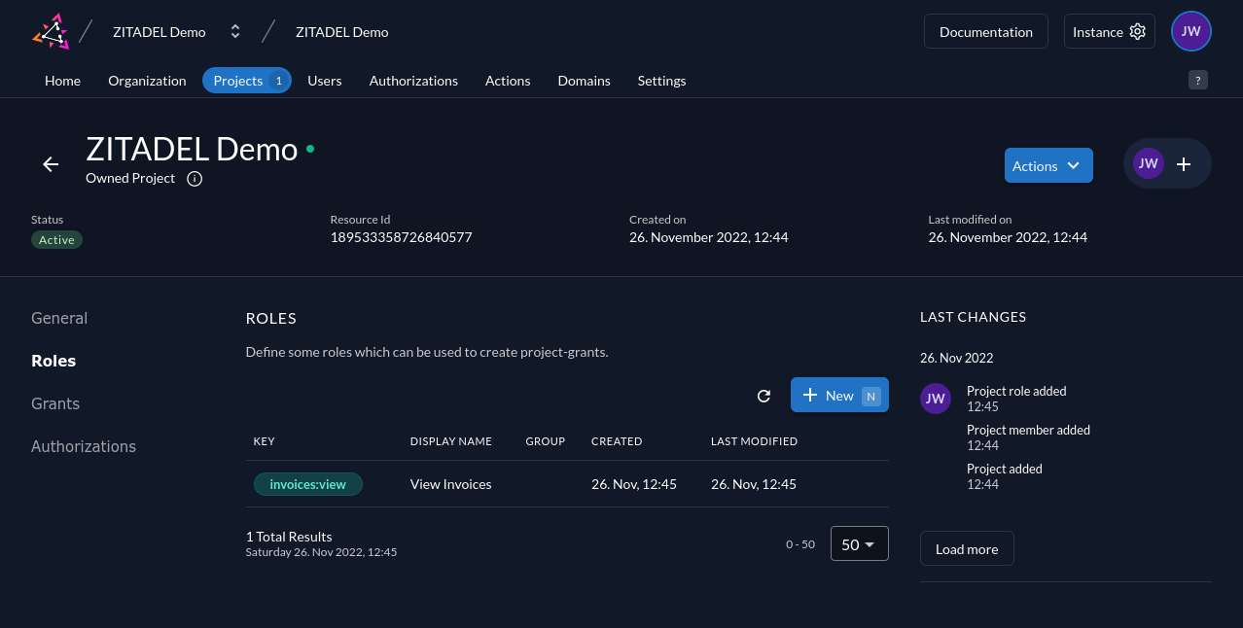This screenshot has height=628, width=1243.
Task: Select Grants in the side menu
Action: pyautogui.click(x=55, y=403)
